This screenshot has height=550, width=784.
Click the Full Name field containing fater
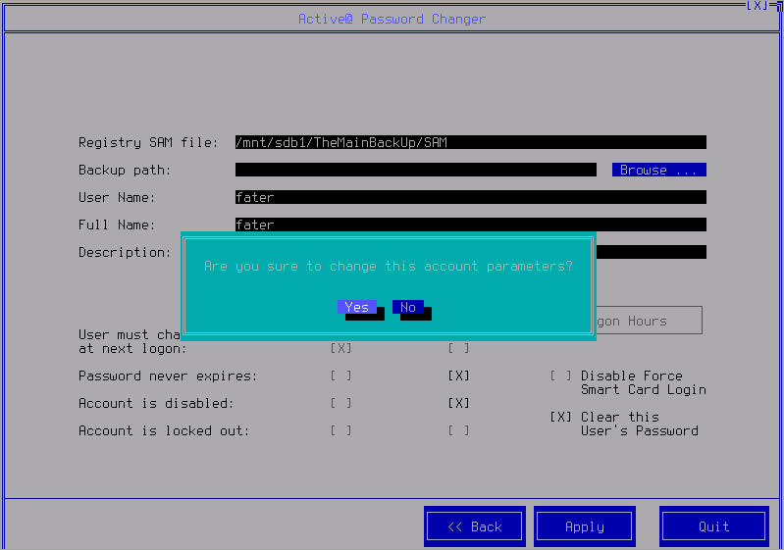pos(471,225)
